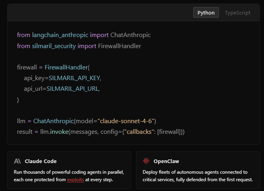The width and height of the screenshot is (264, 191).
Task: Click the OpenClaw card
Action: pos(198,170)
